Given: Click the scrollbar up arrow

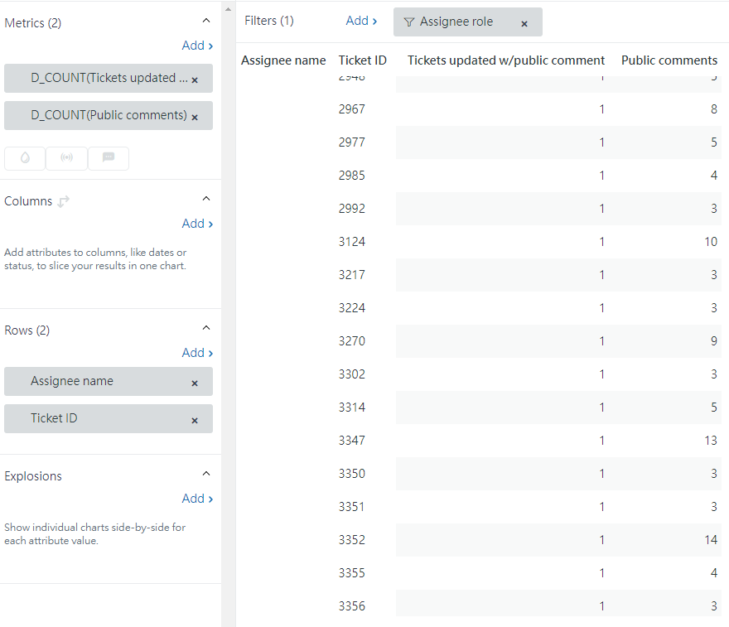Looking at the screenshot, I should click(x=228, y=9).
